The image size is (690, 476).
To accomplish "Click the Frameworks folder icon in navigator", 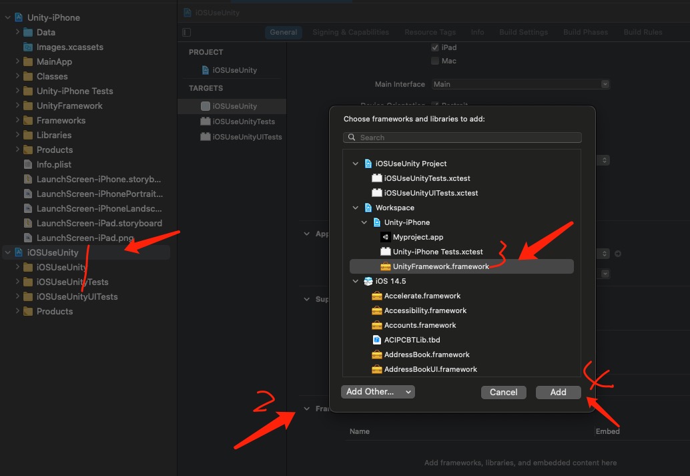I will 28,120.
